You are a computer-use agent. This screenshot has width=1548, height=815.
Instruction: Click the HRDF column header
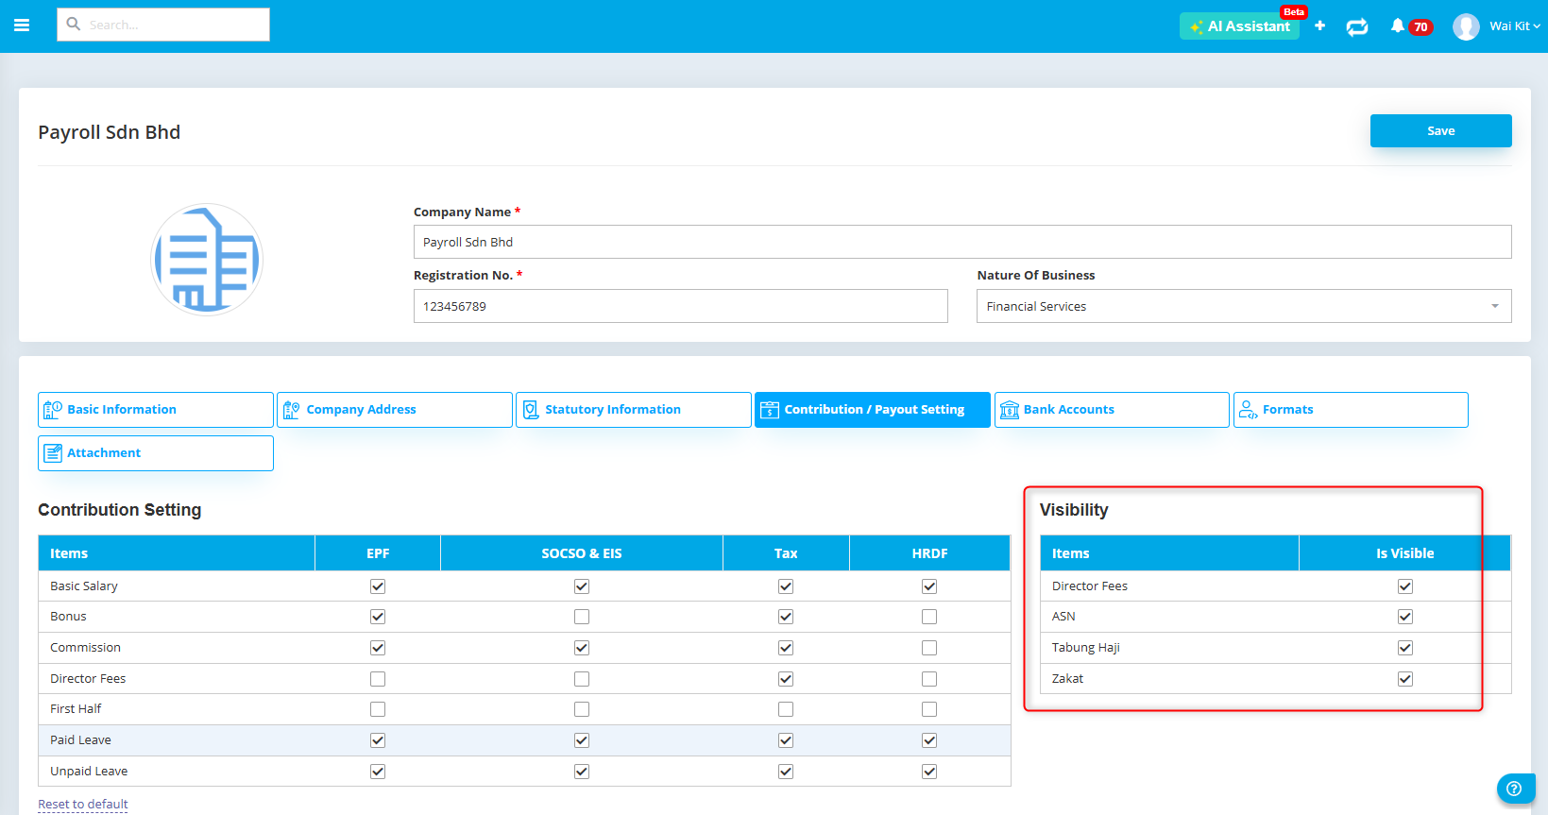point(929,553)
